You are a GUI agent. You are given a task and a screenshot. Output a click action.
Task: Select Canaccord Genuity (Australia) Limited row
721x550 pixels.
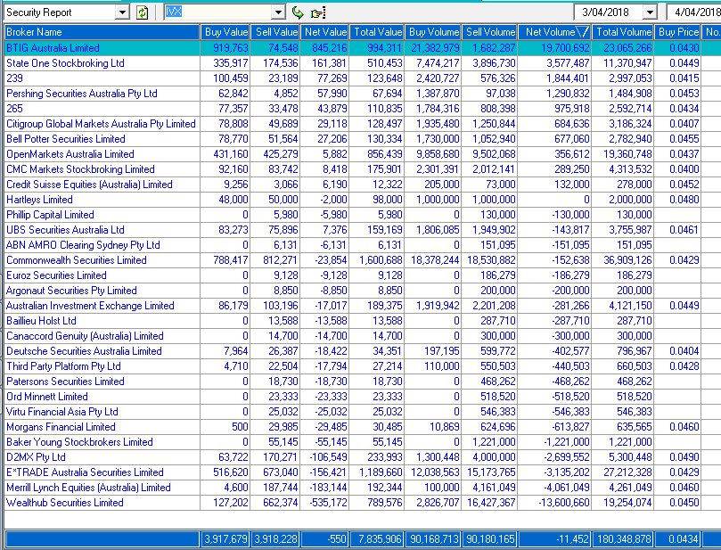click(363, 336)
